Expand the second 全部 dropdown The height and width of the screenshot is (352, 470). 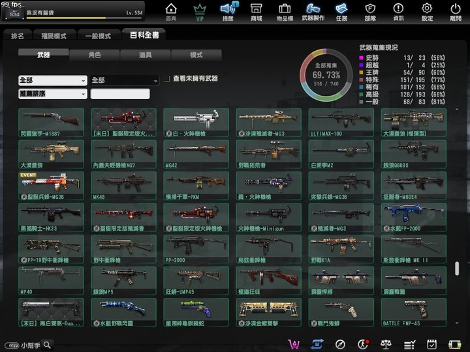pos(124,80)
